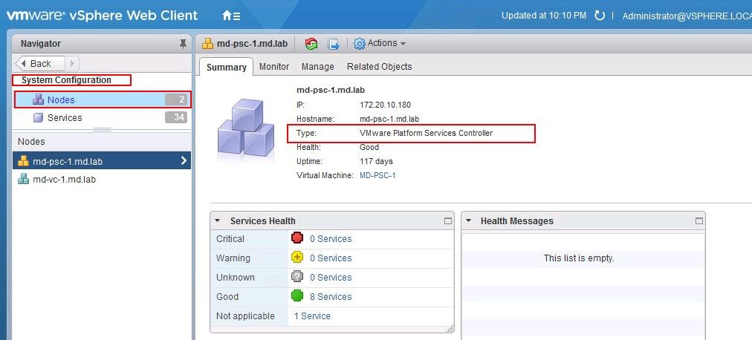Image resolution: width=752 pixels, height=340 pixels.
Task: Select node md-psc-1.md.lab in list
Action: coord(102,161)
